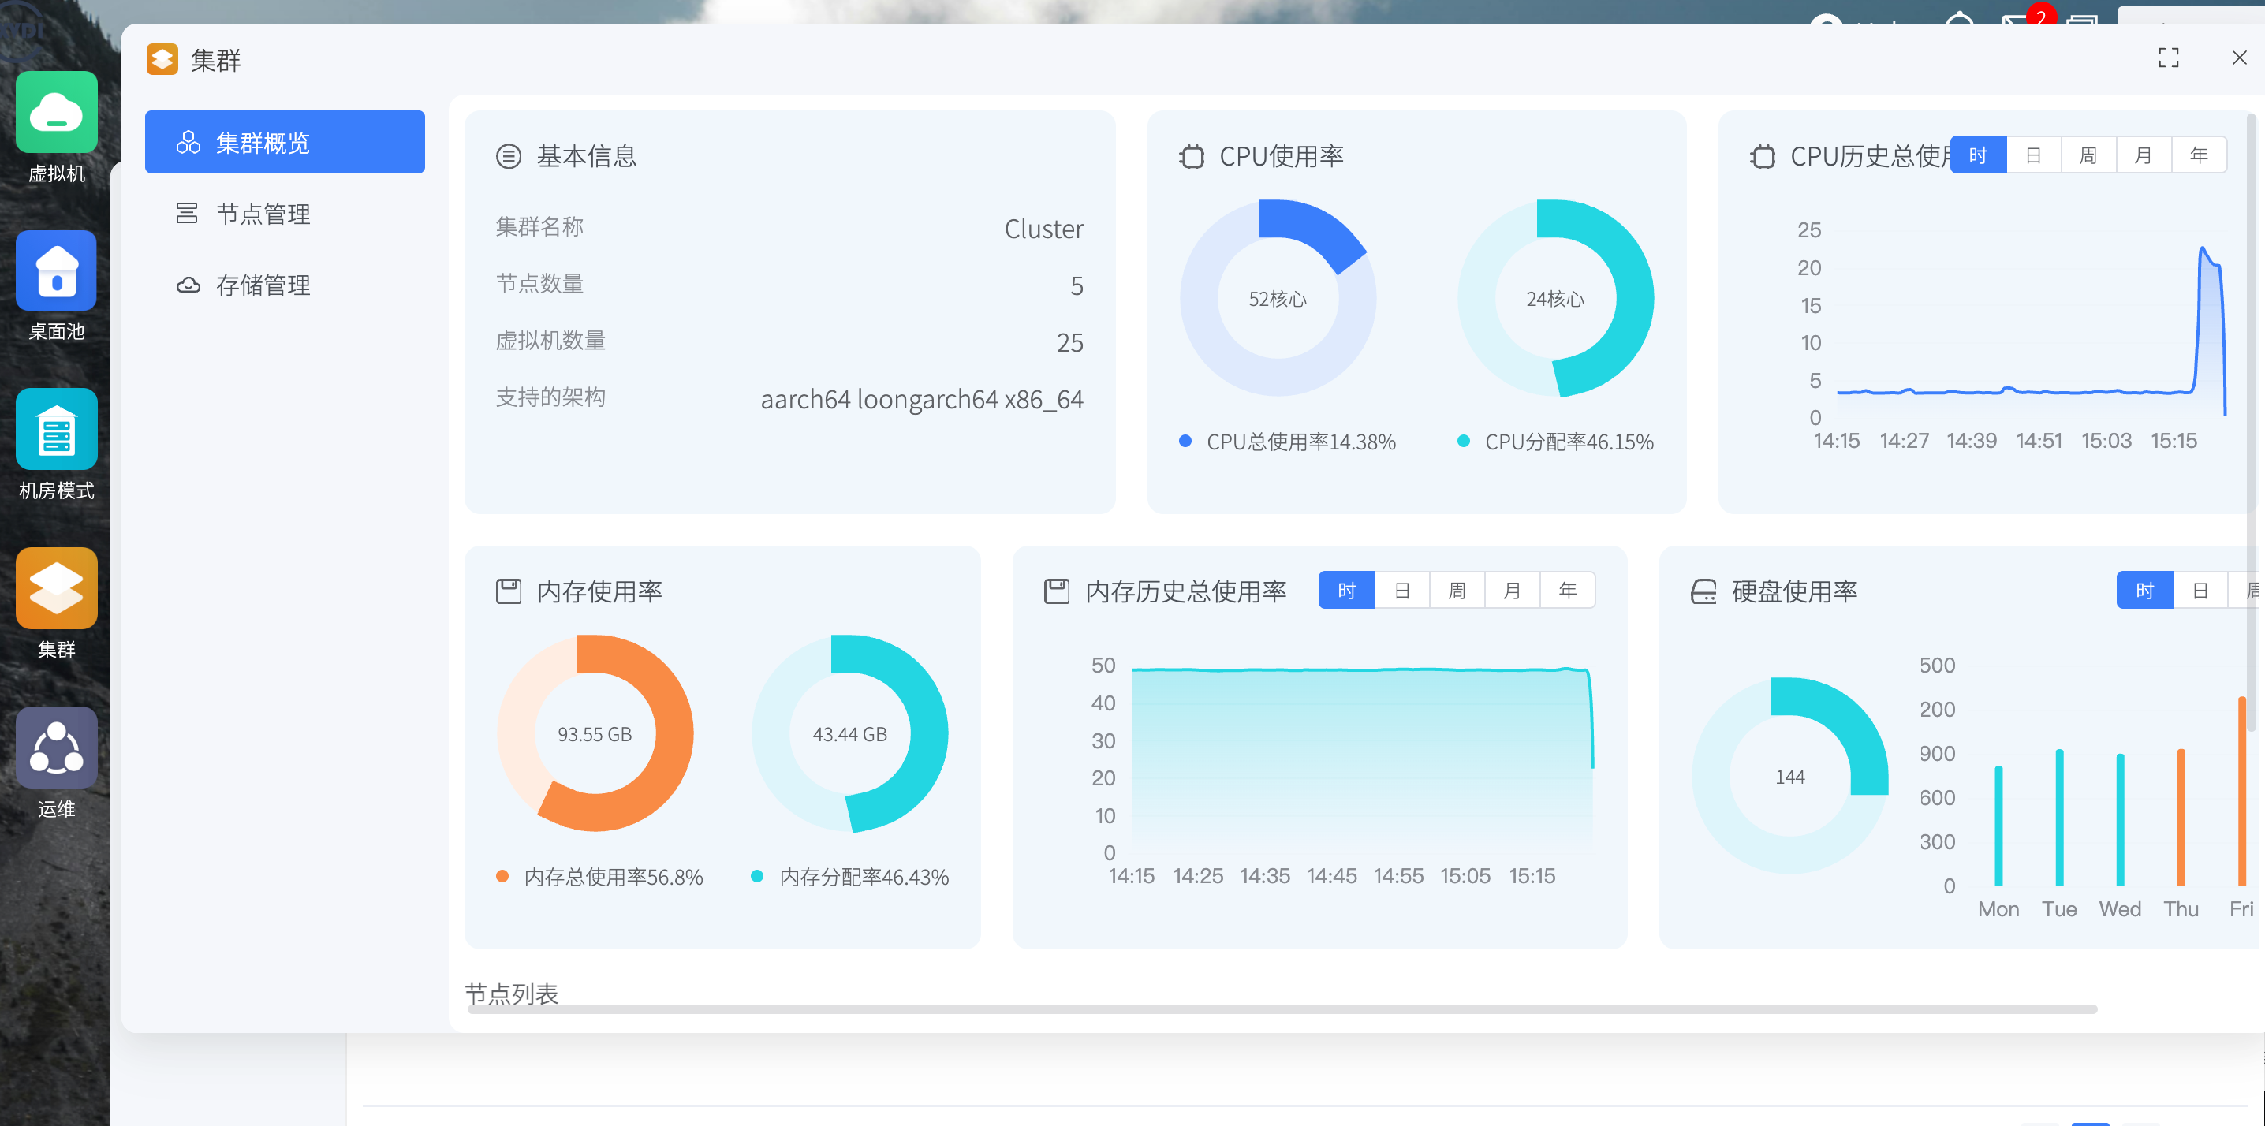Select 月 range for memory history chart
Viewport: 2265px width, 1126px height.
point(1513,591)
